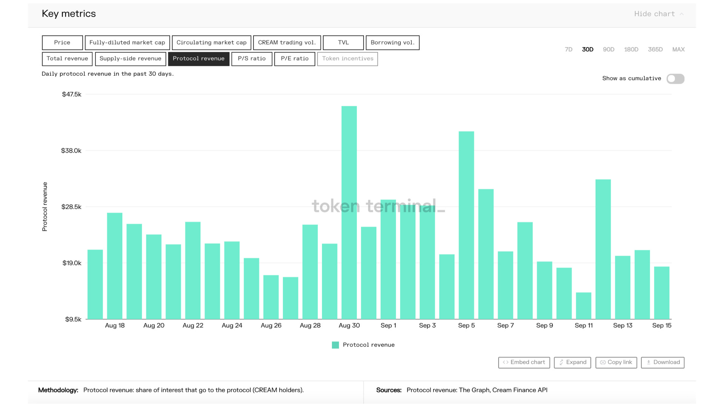The width and height of the screenshot is (724, 407).
Task: Choose the 90D time range
Action: pyautogui.click(x=608, y=49)
